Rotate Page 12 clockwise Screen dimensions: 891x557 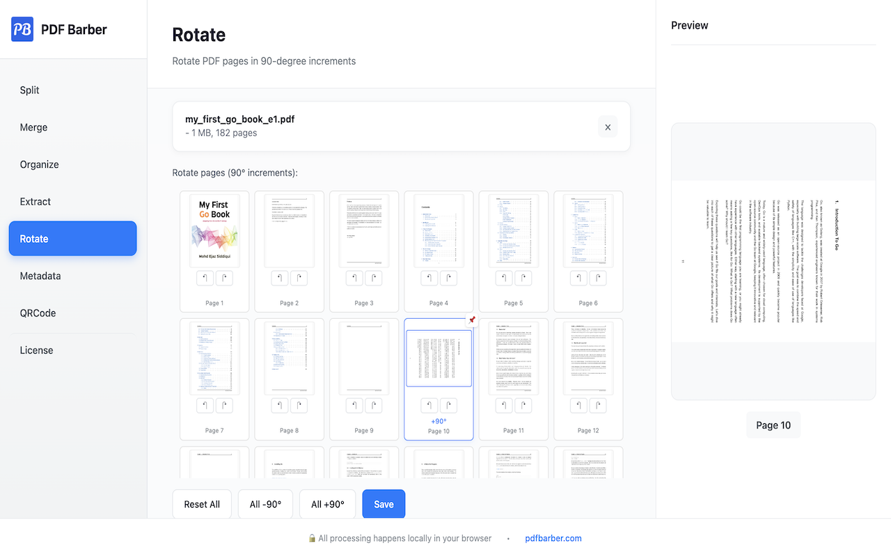pyautogui.click(x=599, y=406)
